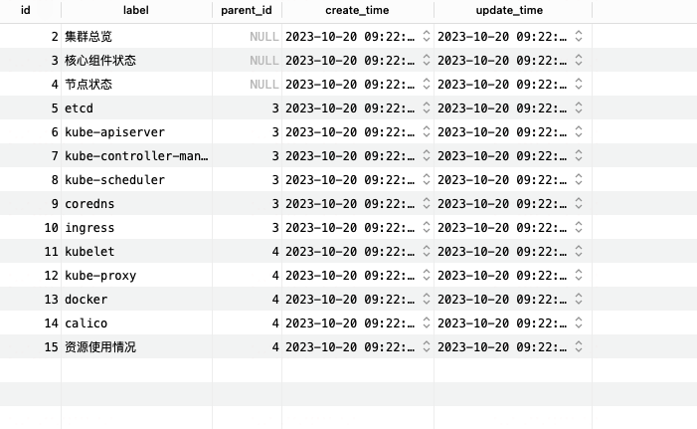The image size is (697, 429).
Task: Click create_time stepper for kube-apiserver row
Action: [427, 131]
